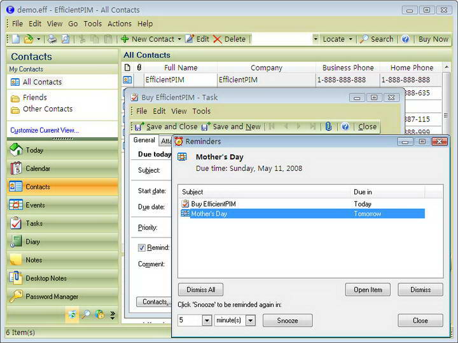Select the Friends contact folder

pos(34,98)
